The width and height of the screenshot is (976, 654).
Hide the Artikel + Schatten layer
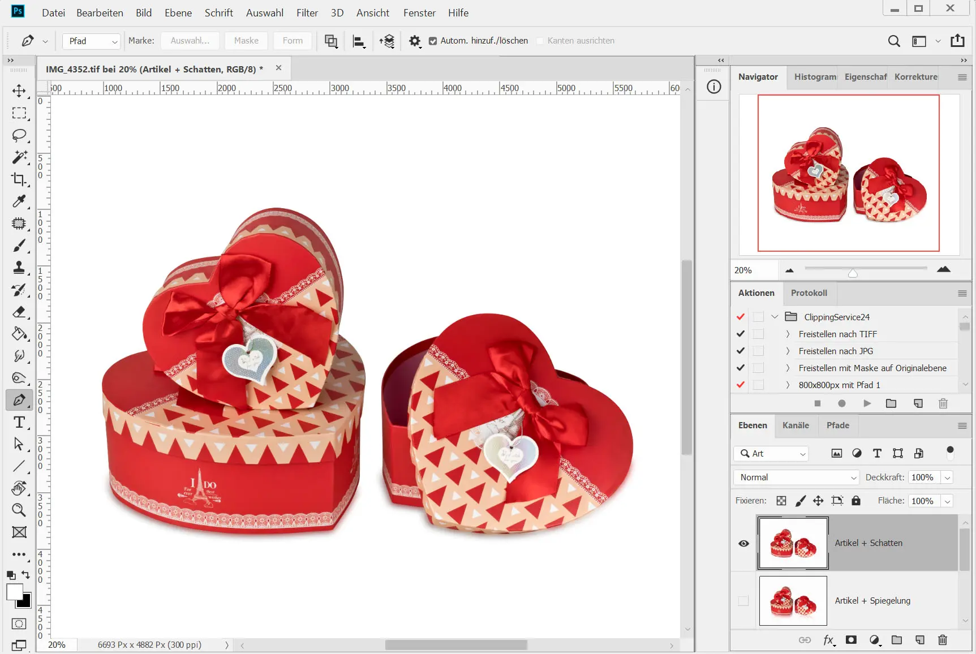coord(743,543)
